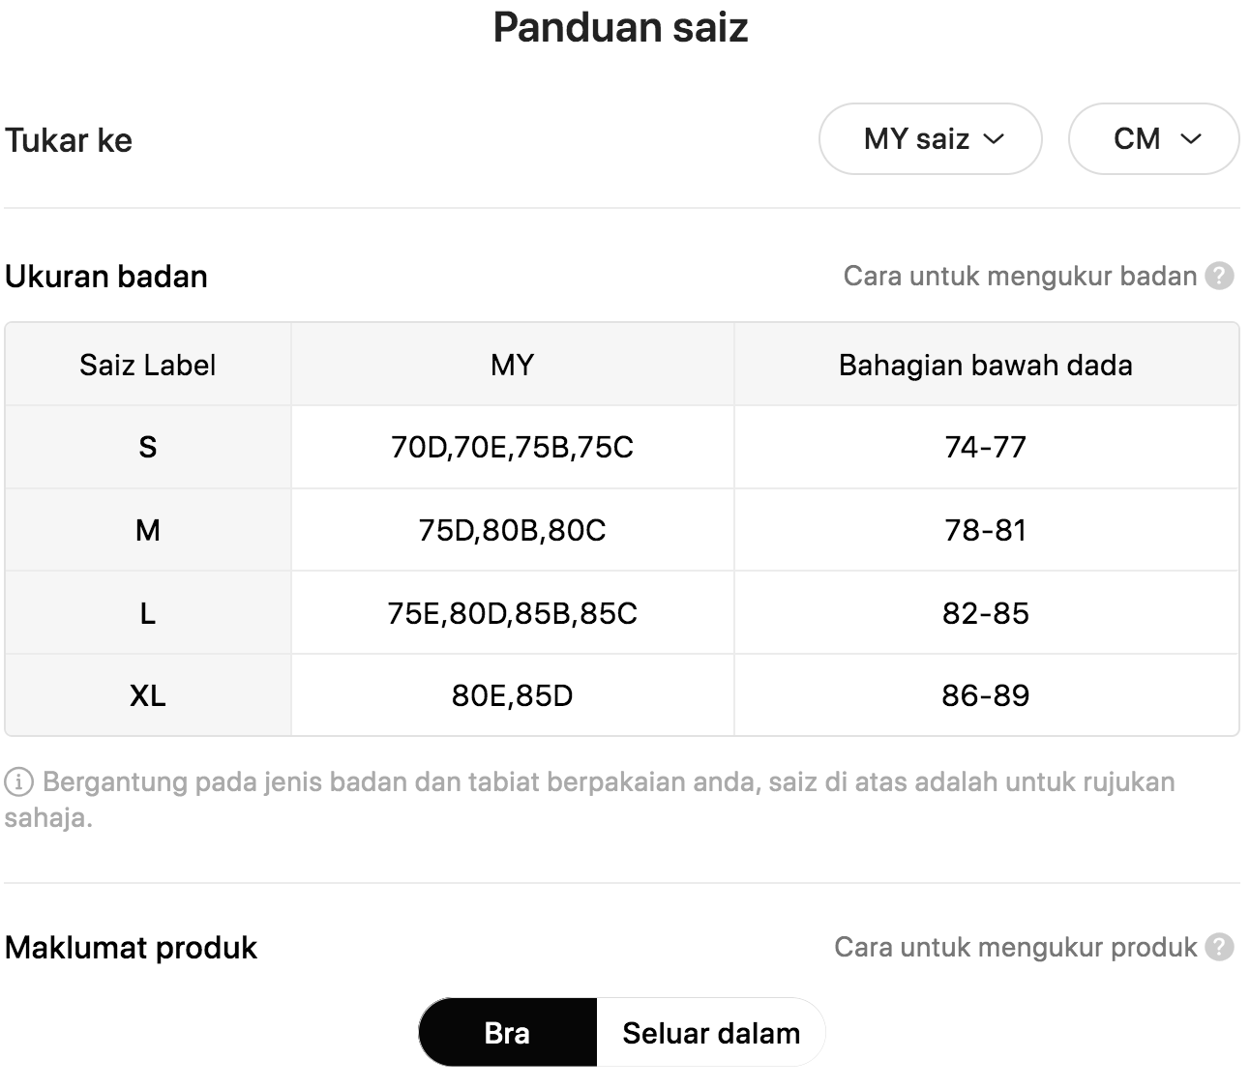Viewport: 1250px width, 1089px height.
Task: Click the help icon beside Cara untuk mengukur produk
Action: [x=1219, y=947]
